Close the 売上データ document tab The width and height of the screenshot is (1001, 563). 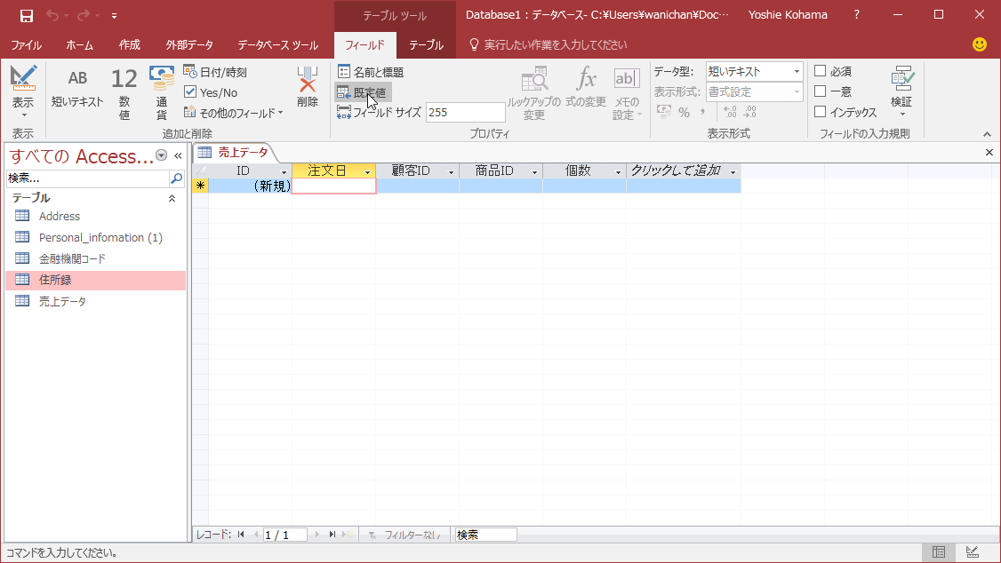[989, 153]
